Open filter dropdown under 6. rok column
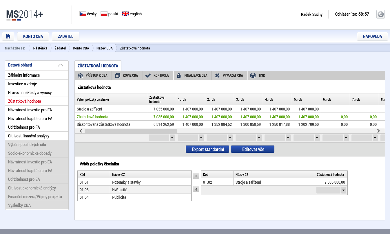The width and height of the screenshot is (390, 234). click(x=346, y=138)
